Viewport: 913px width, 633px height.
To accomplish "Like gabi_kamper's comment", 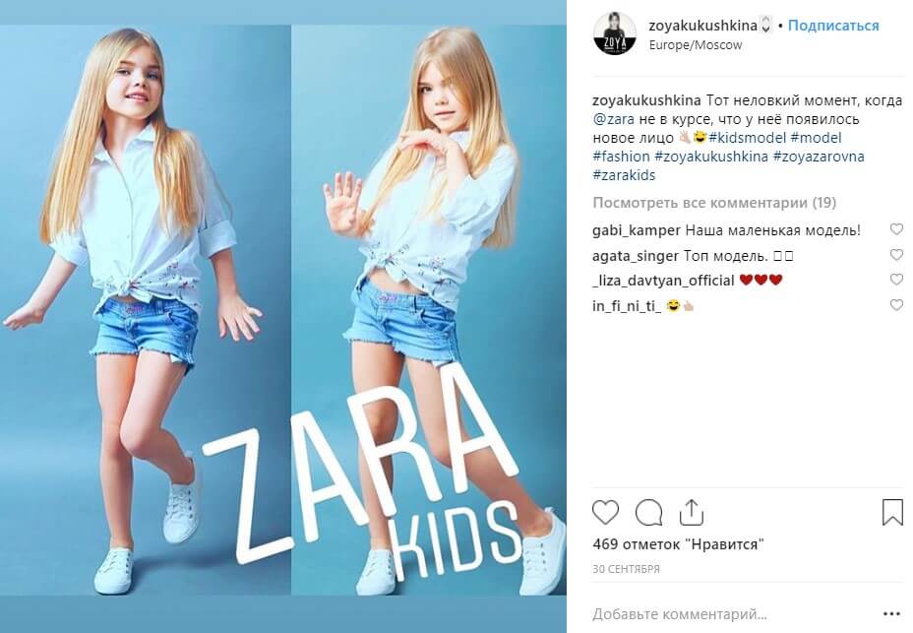I will [x=896, y=229].
